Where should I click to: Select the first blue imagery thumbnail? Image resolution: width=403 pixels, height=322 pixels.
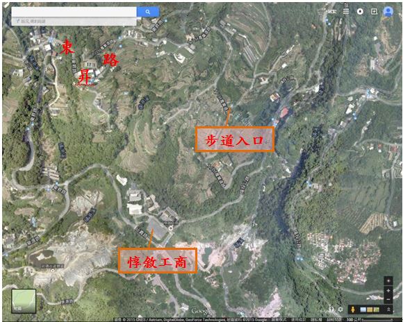click(363, 310)
